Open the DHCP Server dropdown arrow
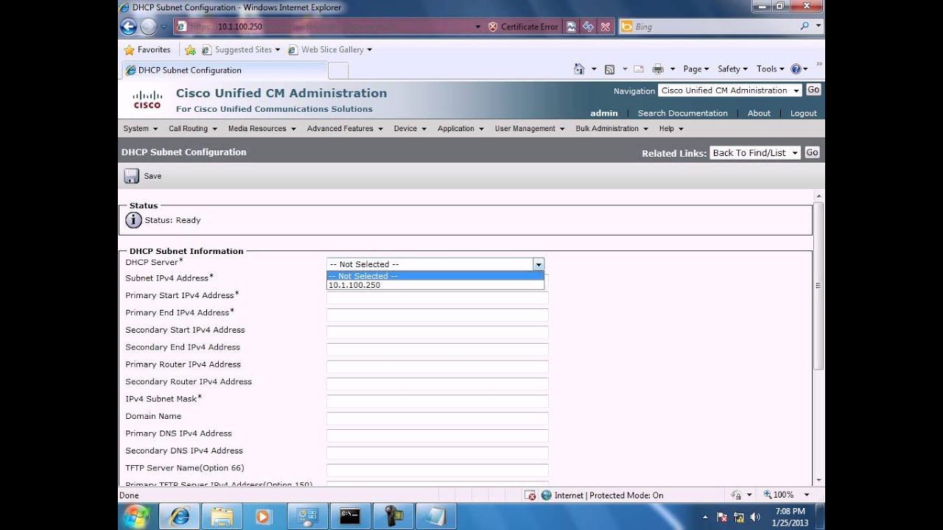The image size is (943, 530). (x=539, y=264)
